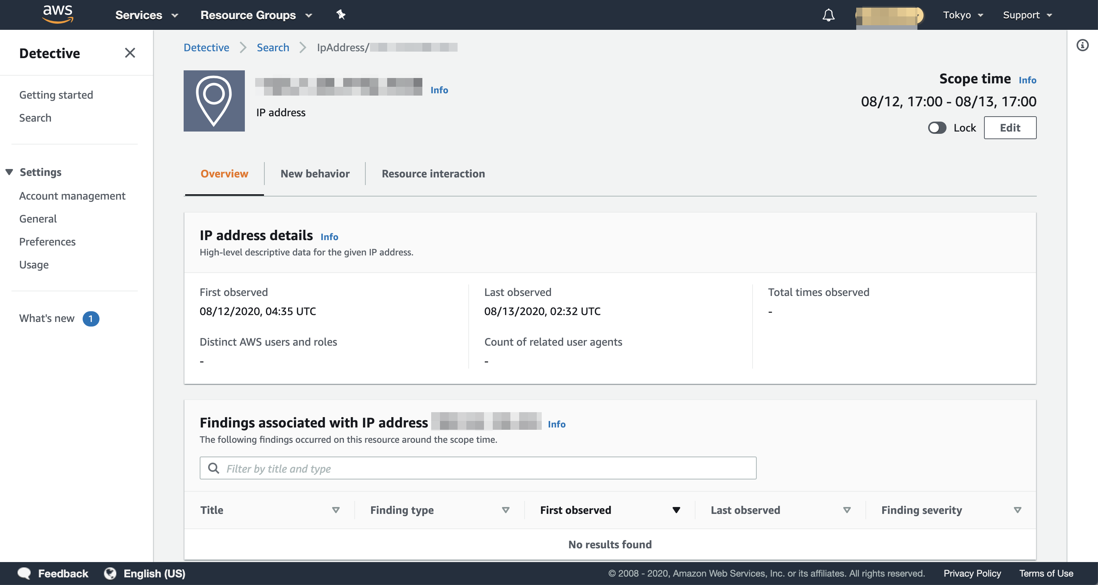Open the Services dropdown menu
Viewport: 1098px width, 585px height.
pyautogui.click(x=147, y=15)
